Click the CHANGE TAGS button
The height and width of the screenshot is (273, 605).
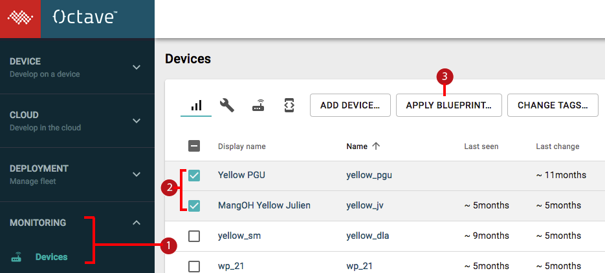point(553,105)
